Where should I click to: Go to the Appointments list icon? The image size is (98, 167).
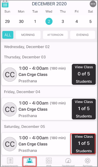coord(10,161)
